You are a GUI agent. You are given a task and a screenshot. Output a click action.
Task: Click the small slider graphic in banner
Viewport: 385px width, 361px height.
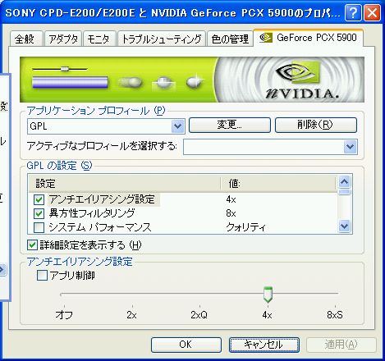pos(60,69)
